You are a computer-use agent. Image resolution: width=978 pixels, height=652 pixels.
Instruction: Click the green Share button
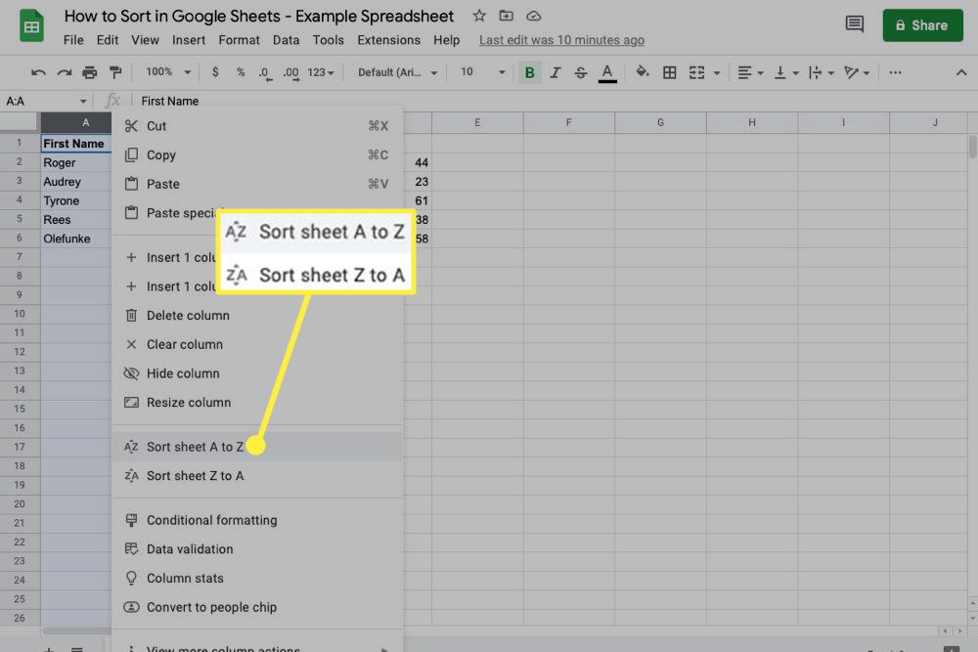point(922,25)
